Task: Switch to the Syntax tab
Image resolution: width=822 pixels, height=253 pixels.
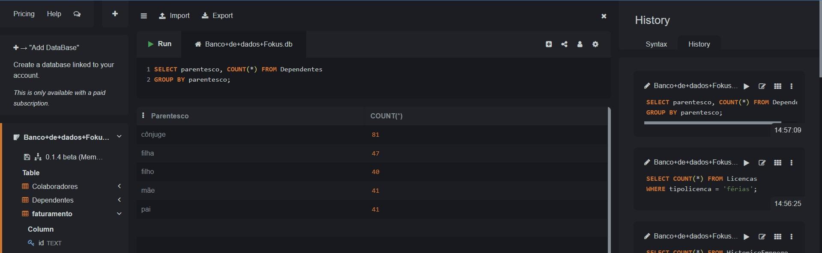Action: coord(656,44)
